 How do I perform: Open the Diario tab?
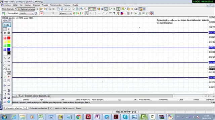78,108
